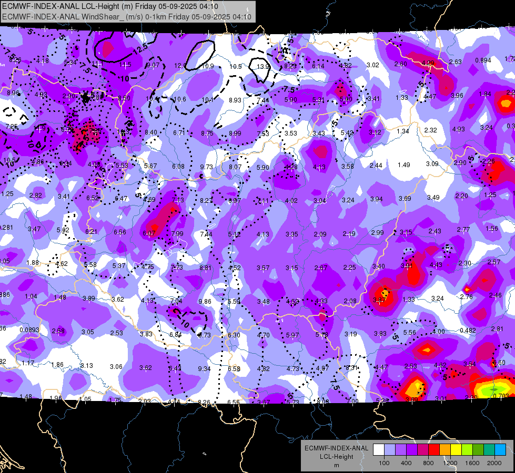
Task: Select the red legend swatch after 800
Action: coord(433,450)
